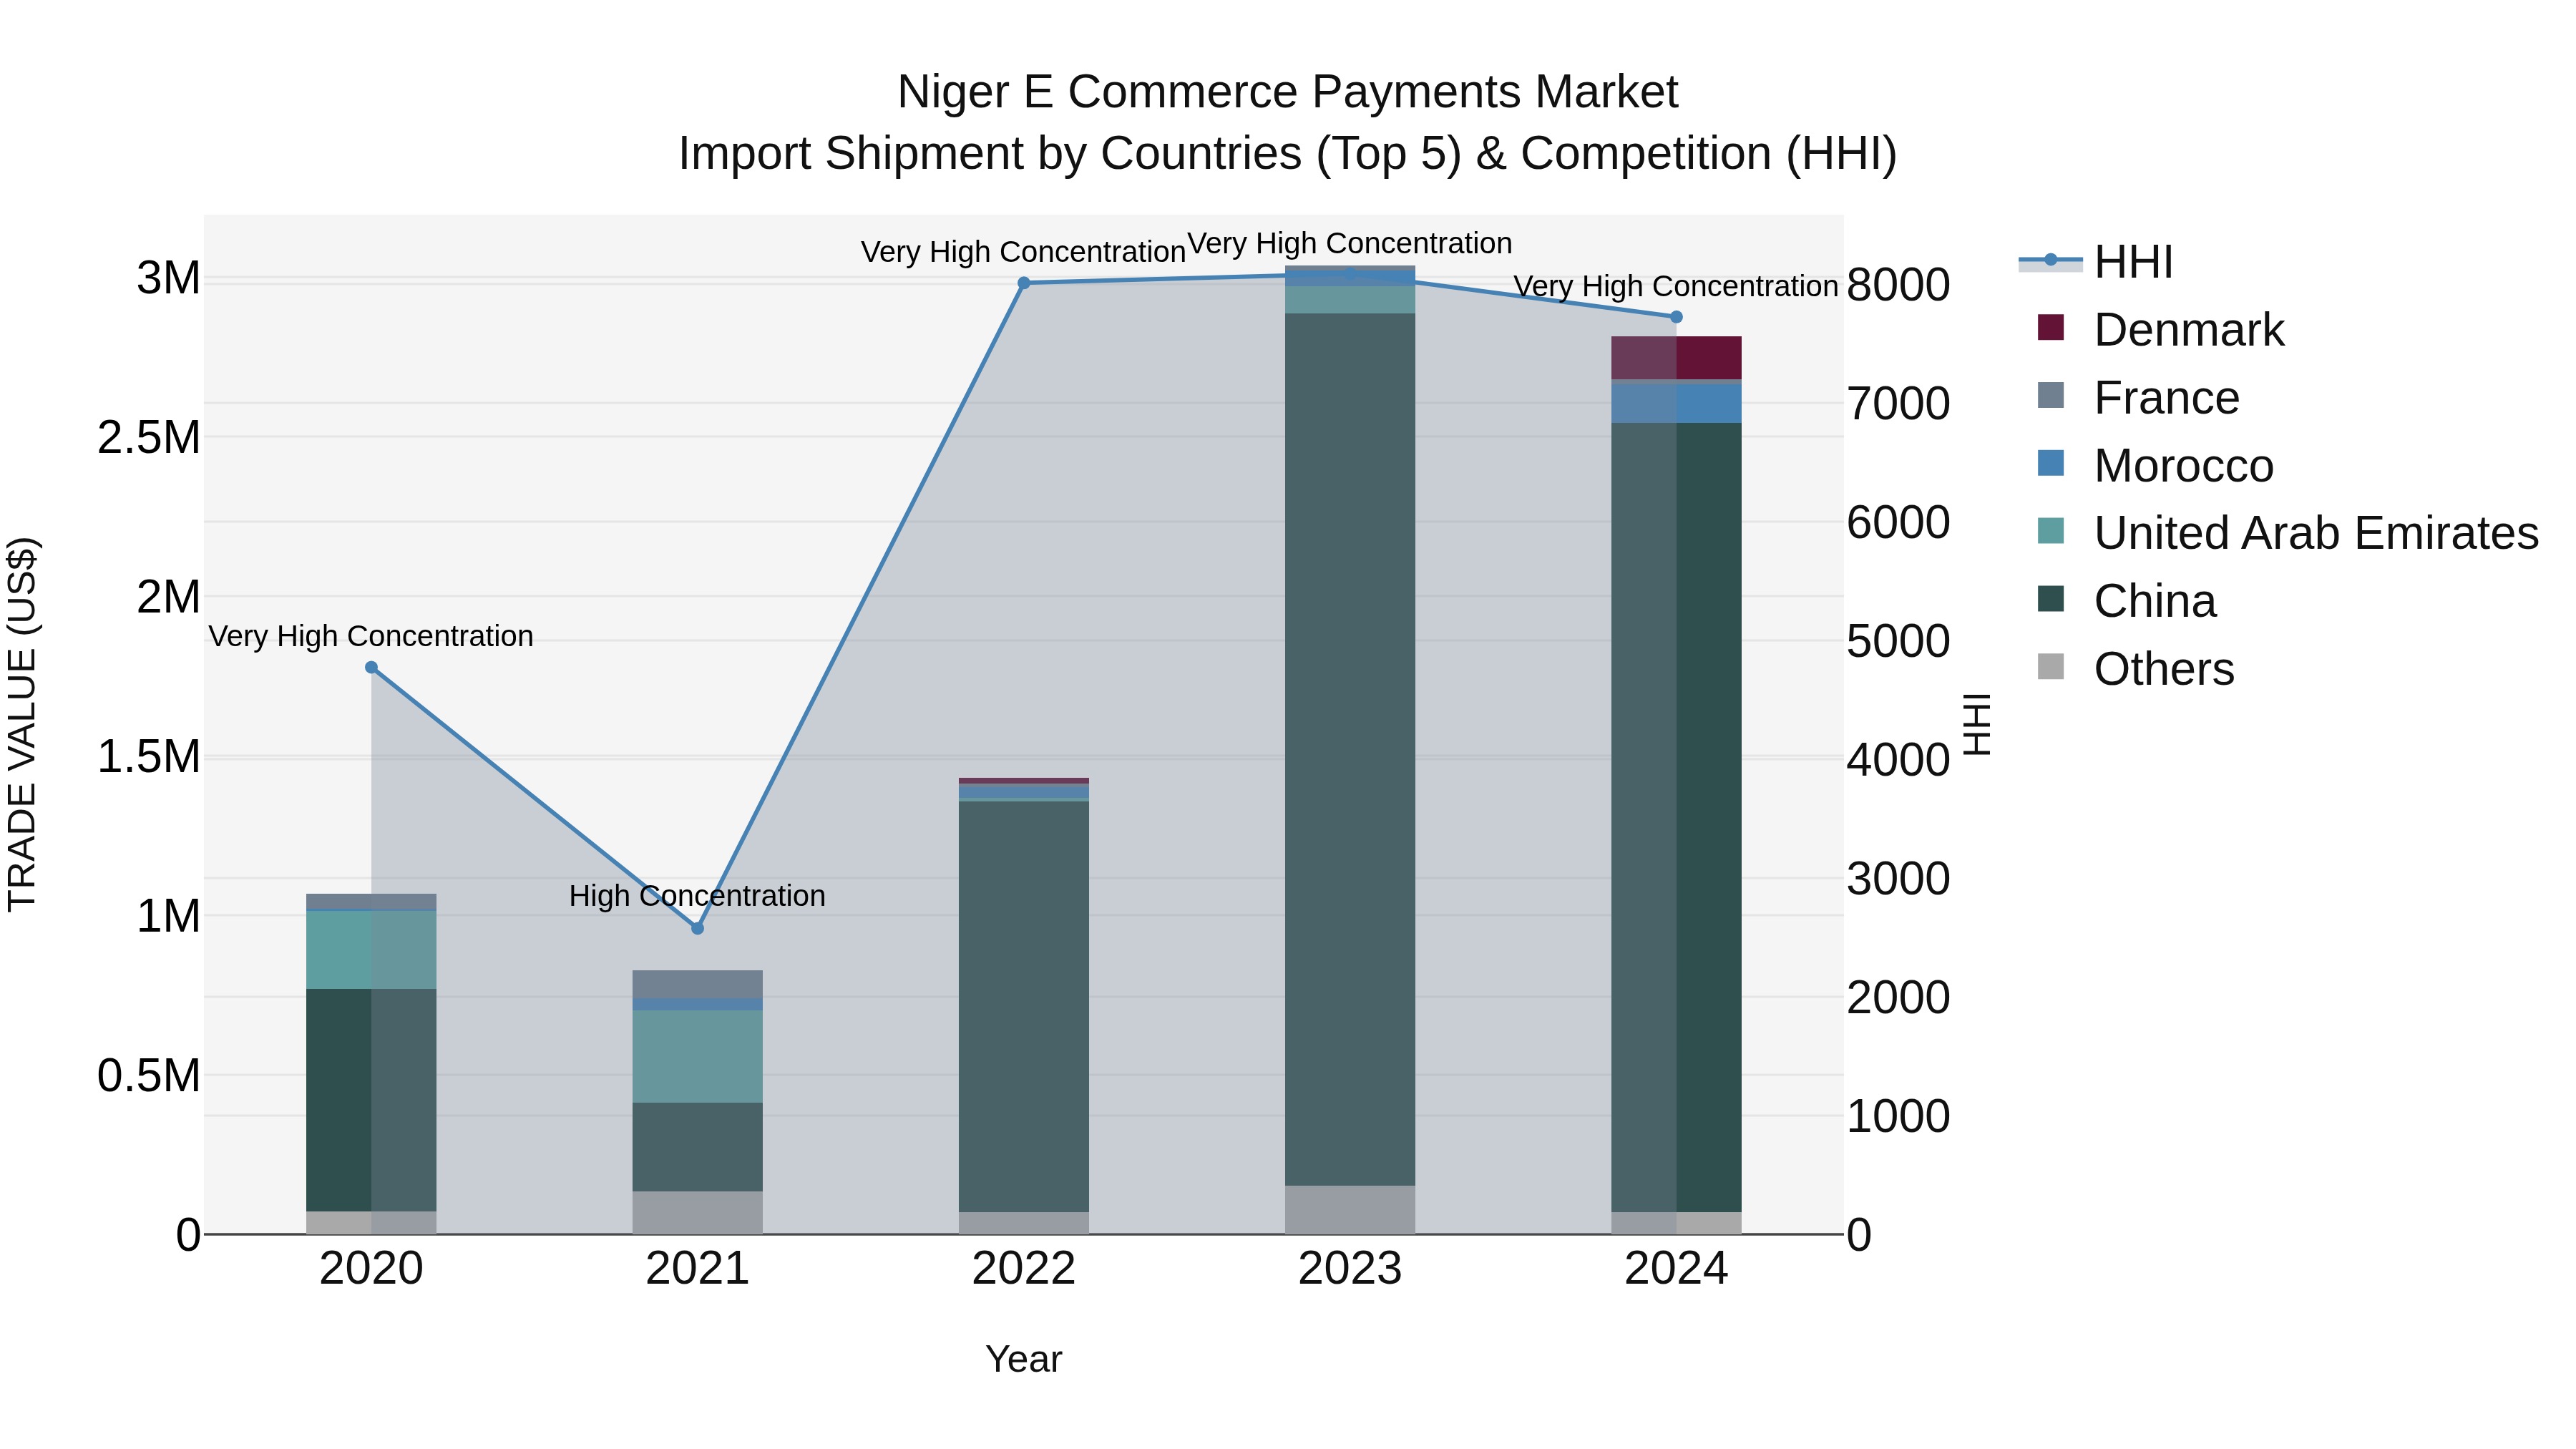The image size is (2576, 1449).
Task: Click the Year axis title
Action: (1024, 1359)
